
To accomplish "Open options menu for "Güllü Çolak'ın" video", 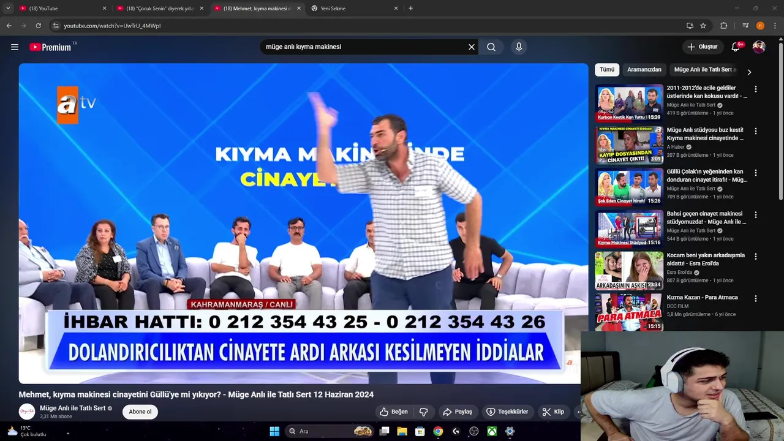I will (756, 173).
